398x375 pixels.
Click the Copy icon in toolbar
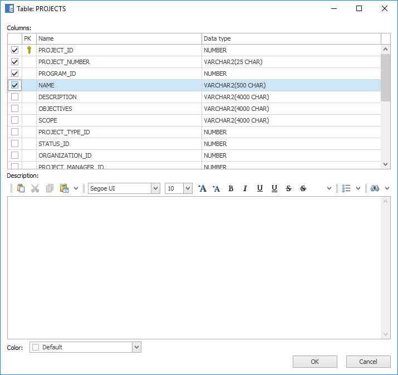50,188
